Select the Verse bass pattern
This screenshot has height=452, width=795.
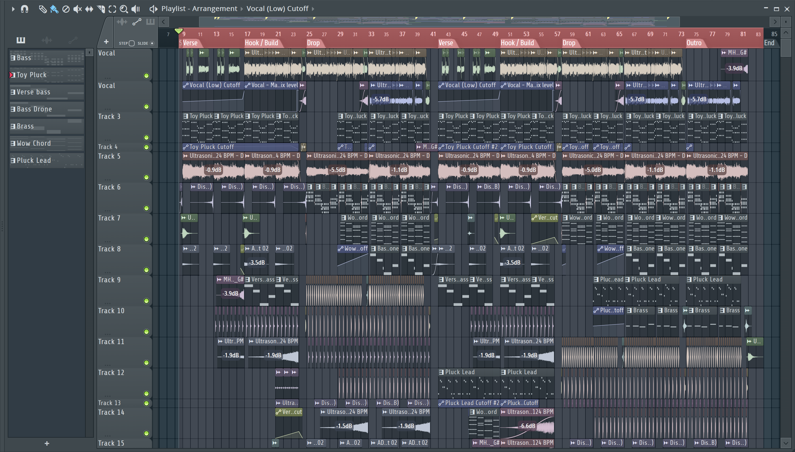pyautogui.click(x=47, y=92)
